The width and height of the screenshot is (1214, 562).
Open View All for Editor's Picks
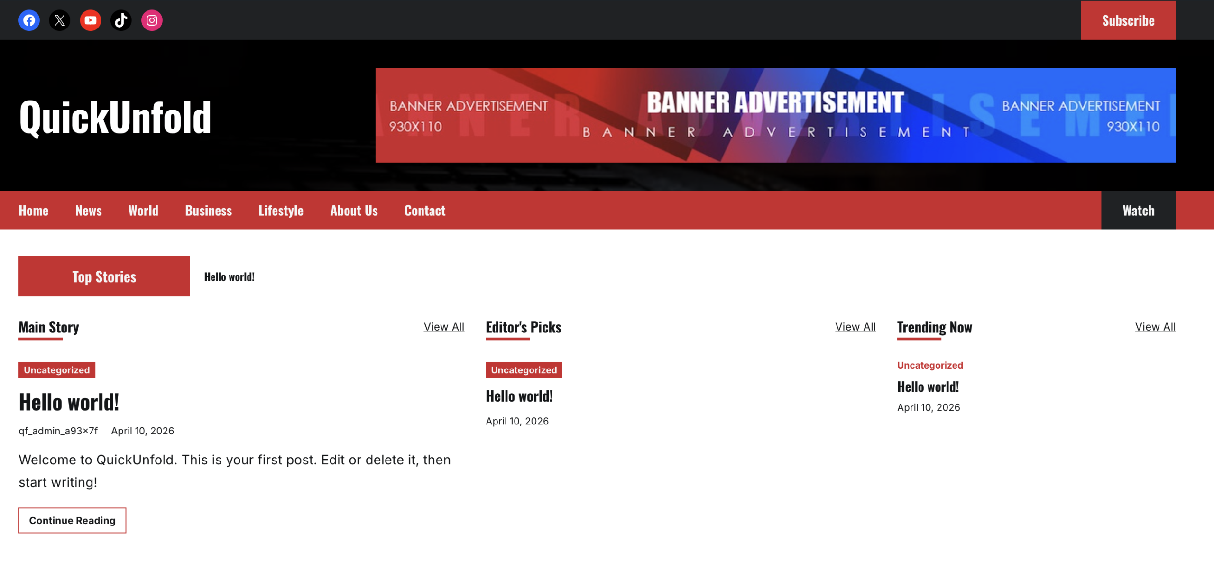tap(855, 327)
